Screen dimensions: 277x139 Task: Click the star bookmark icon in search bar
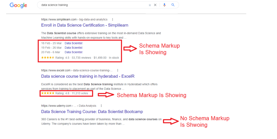pyautogui.click(x=150, y=5)
